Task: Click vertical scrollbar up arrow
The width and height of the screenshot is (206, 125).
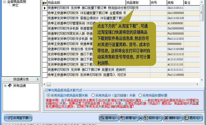Action: click(202, 2)
